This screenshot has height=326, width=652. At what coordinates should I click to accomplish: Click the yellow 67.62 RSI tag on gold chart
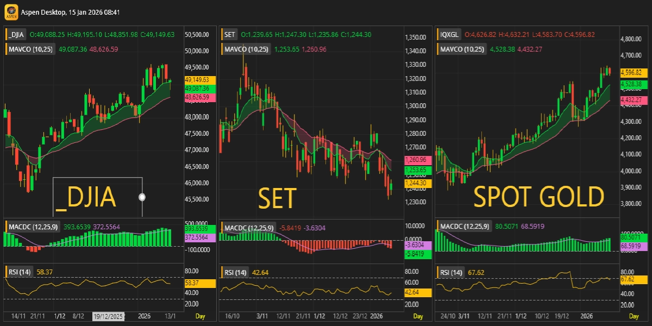pyautogui.click(x=631, y=280)
